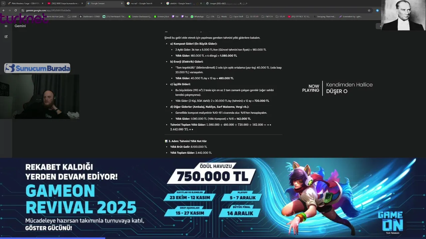Open the (91) TRY NOT TO SL... bookmark
Image resolution: width=426 pixels, height=239 pixels.
(299, 16)
